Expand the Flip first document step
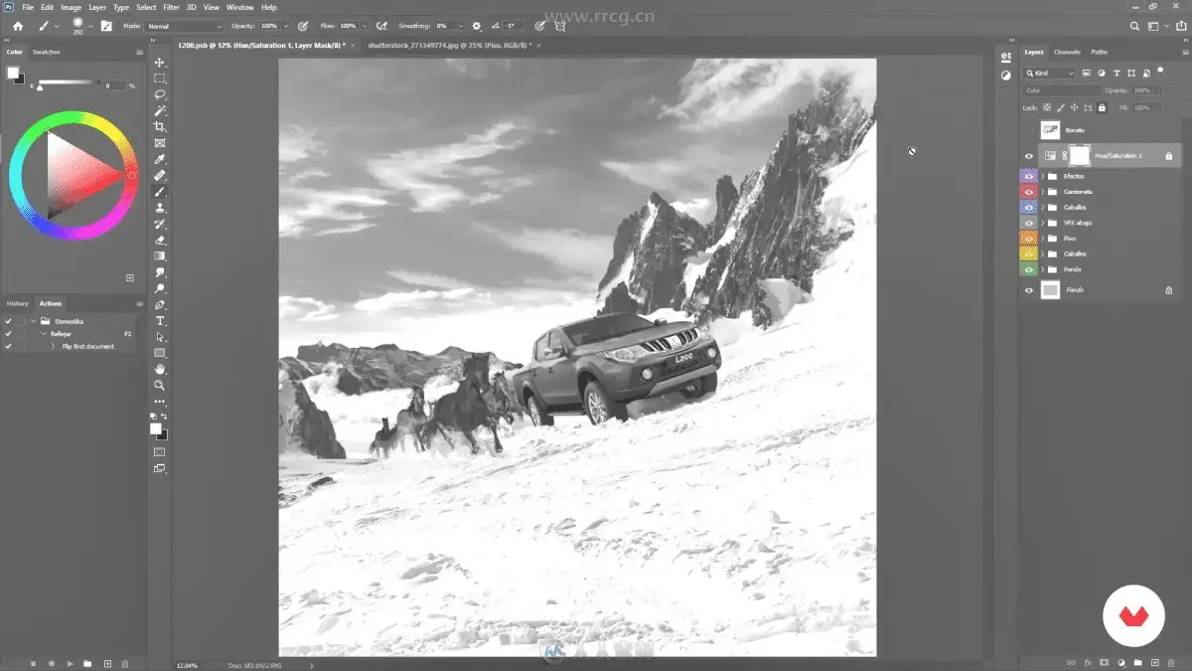 54,346
